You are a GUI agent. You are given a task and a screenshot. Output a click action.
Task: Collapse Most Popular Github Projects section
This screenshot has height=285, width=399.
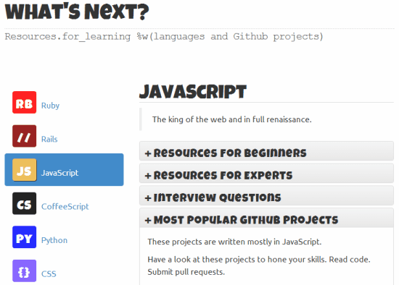(266, 218)
